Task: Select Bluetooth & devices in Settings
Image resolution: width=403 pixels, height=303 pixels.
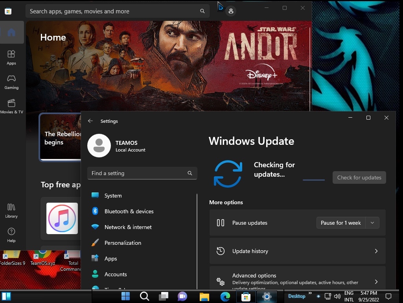Action: [x=129, y=211]
